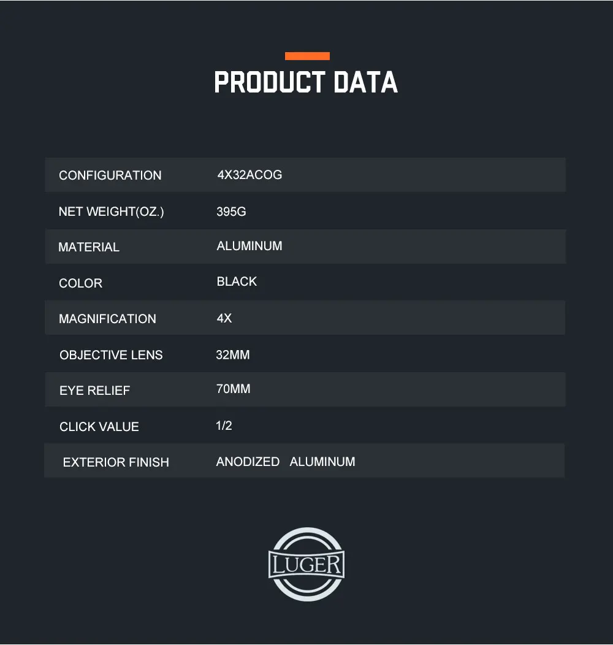Select the OBJECTIVE LENS label
This screenshot has width=613, height=645.
111,355
